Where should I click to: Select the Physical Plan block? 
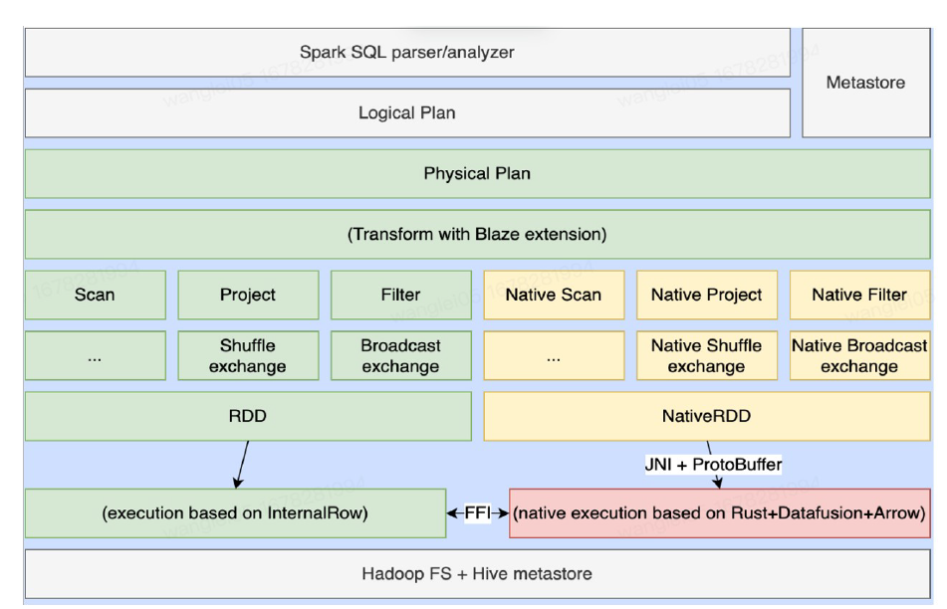(477, 174)
